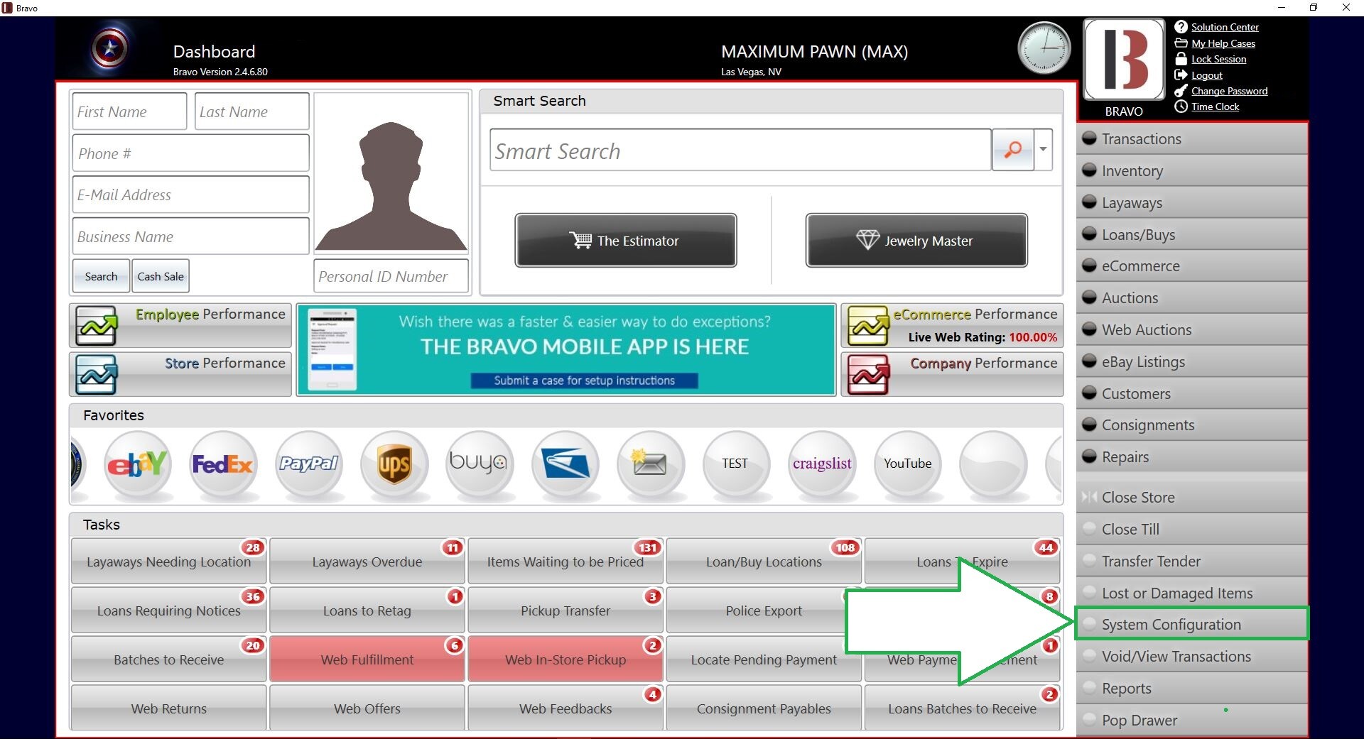Select Close Till in sidebar
The height and width of the screenshot is (739, 1364).
click(1192, 530)
